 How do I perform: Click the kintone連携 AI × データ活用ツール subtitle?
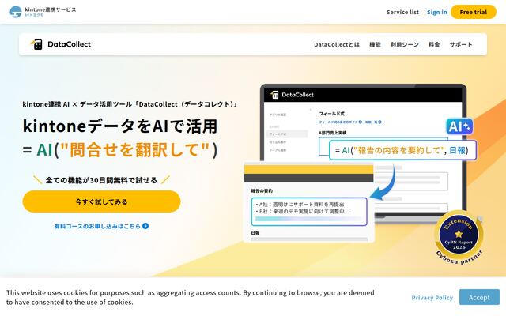click(130, 104)
